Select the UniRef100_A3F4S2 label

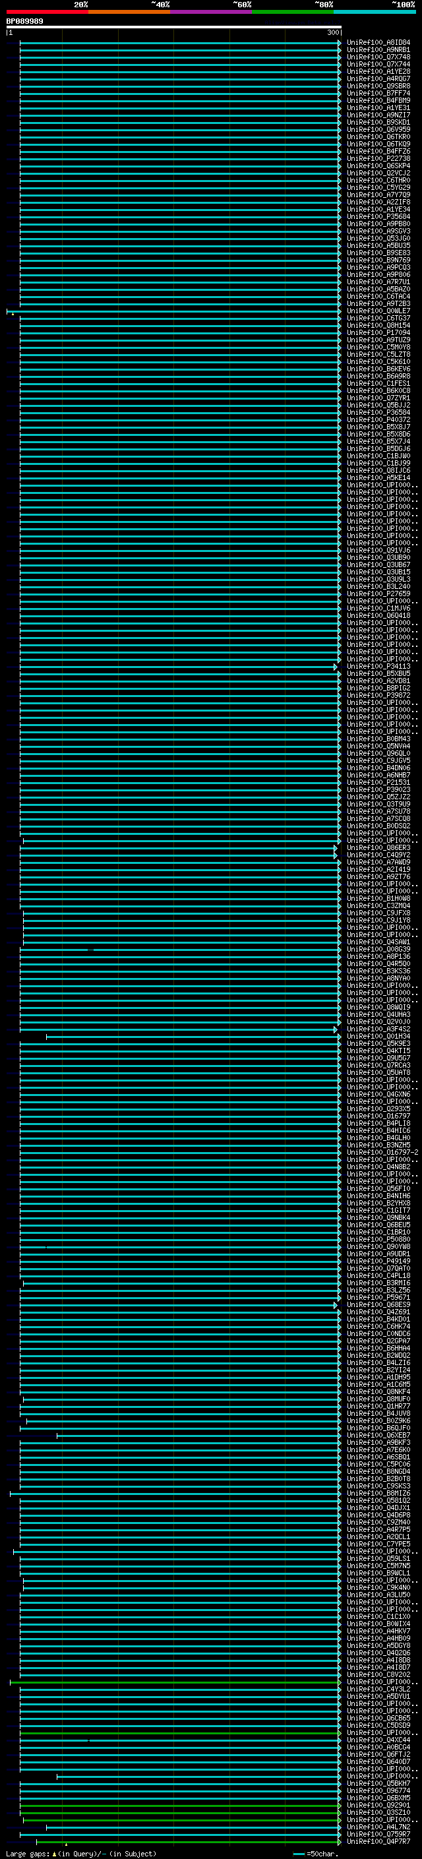tap(378, 1029)
